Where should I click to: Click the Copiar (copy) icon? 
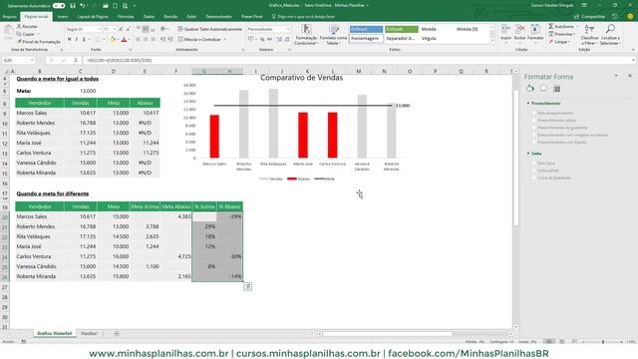click(19, 34)
